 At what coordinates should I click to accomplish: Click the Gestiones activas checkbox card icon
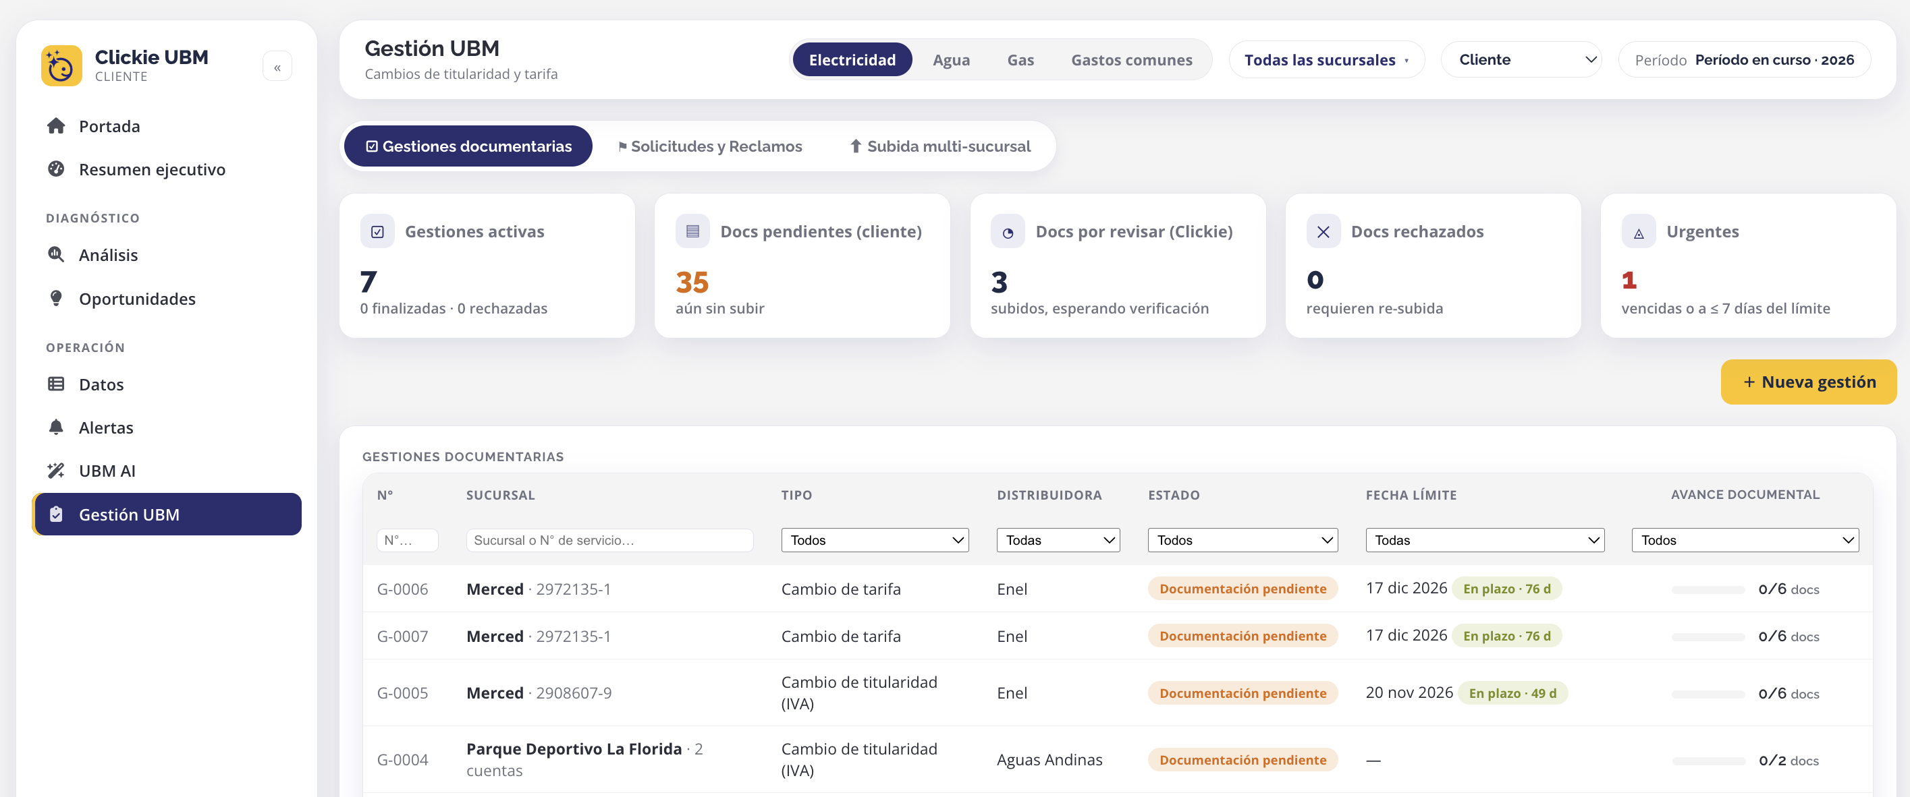tap(377, 232)
